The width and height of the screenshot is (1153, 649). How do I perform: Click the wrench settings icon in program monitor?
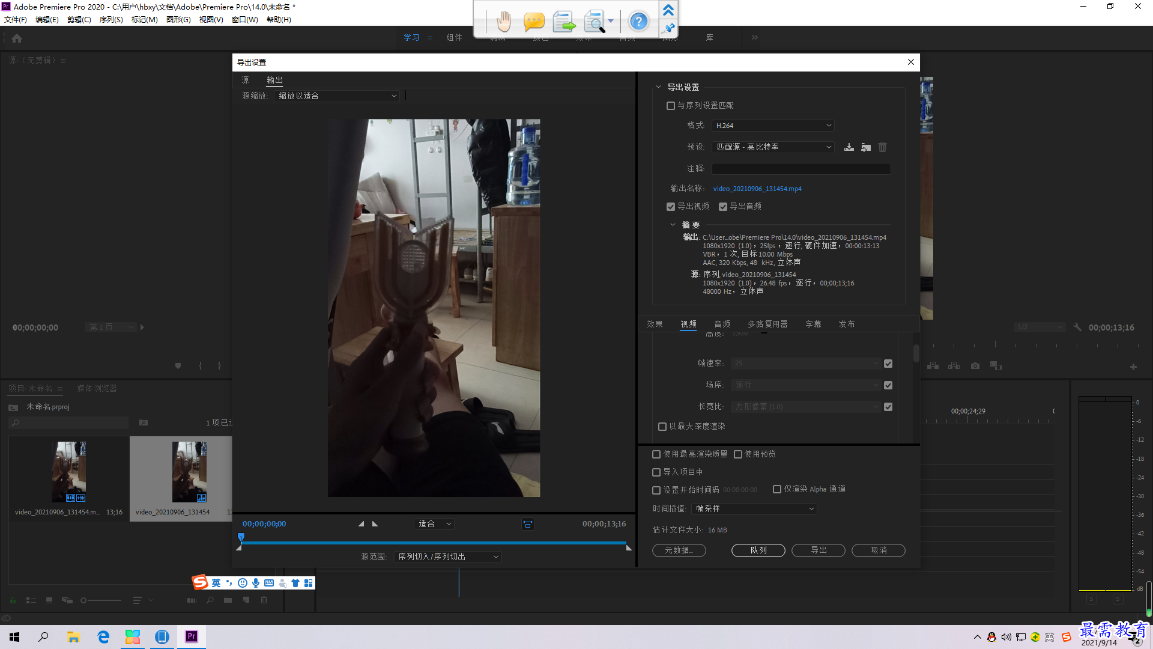point(1077,328)
